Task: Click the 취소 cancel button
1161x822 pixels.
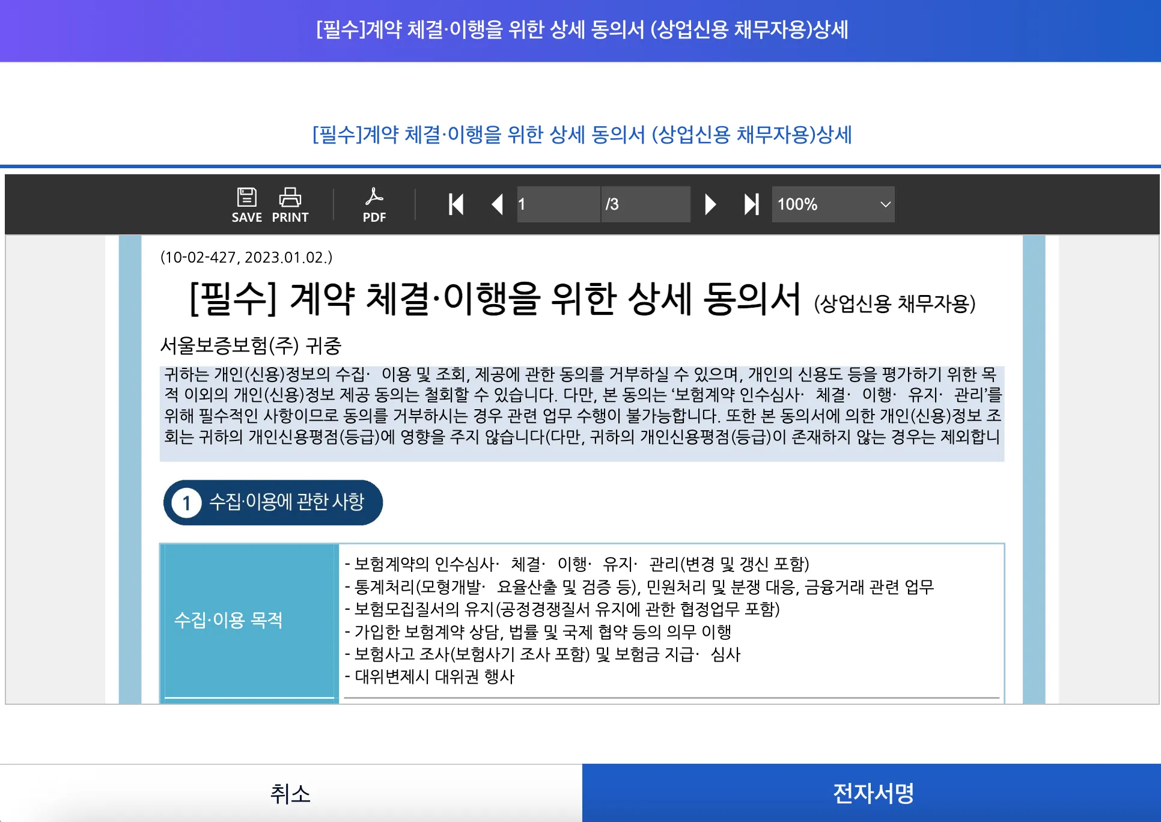Action: 291,793
